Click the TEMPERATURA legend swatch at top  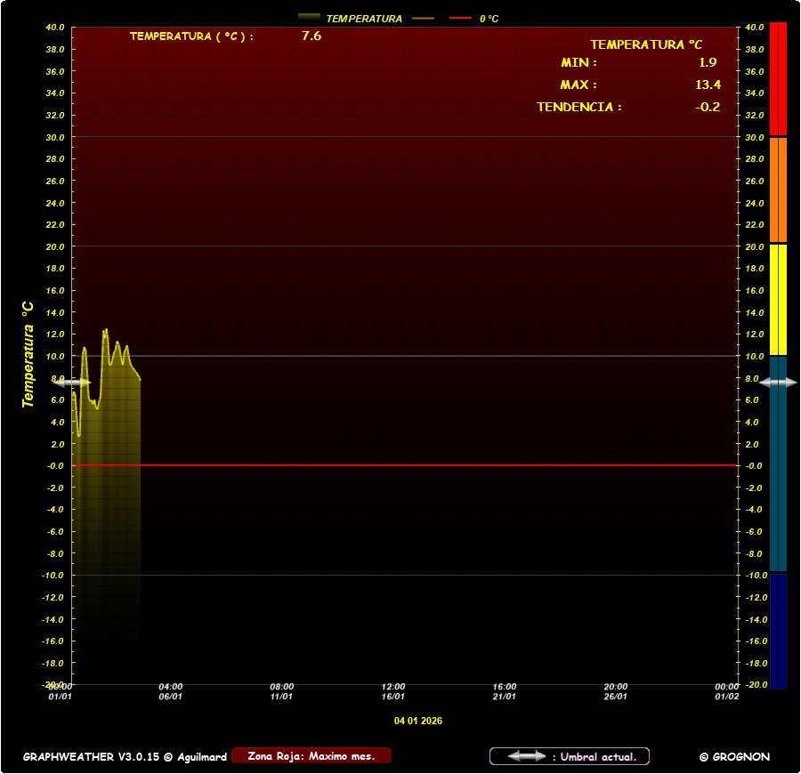[310, 18]
